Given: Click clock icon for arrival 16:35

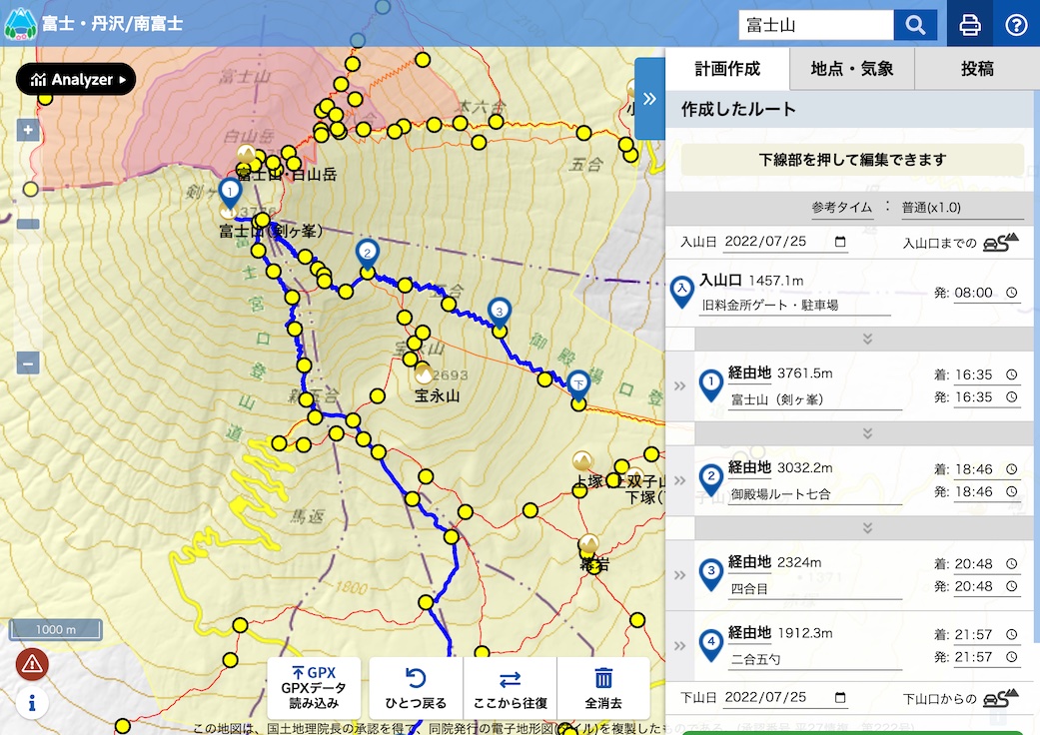Looking at the screenshot, I should point(1011,374).
